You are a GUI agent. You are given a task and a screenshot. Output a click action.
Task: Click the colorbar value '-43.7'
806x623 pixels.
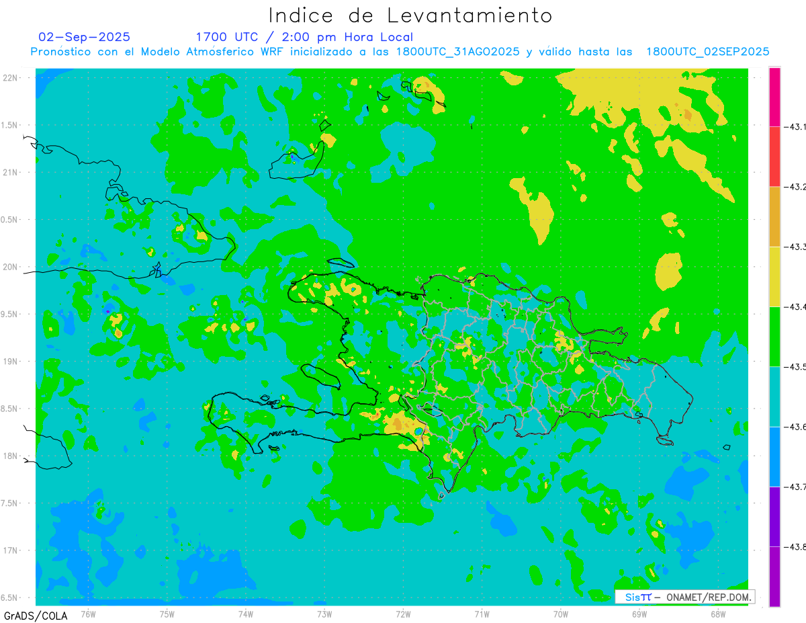click(795, 486)
